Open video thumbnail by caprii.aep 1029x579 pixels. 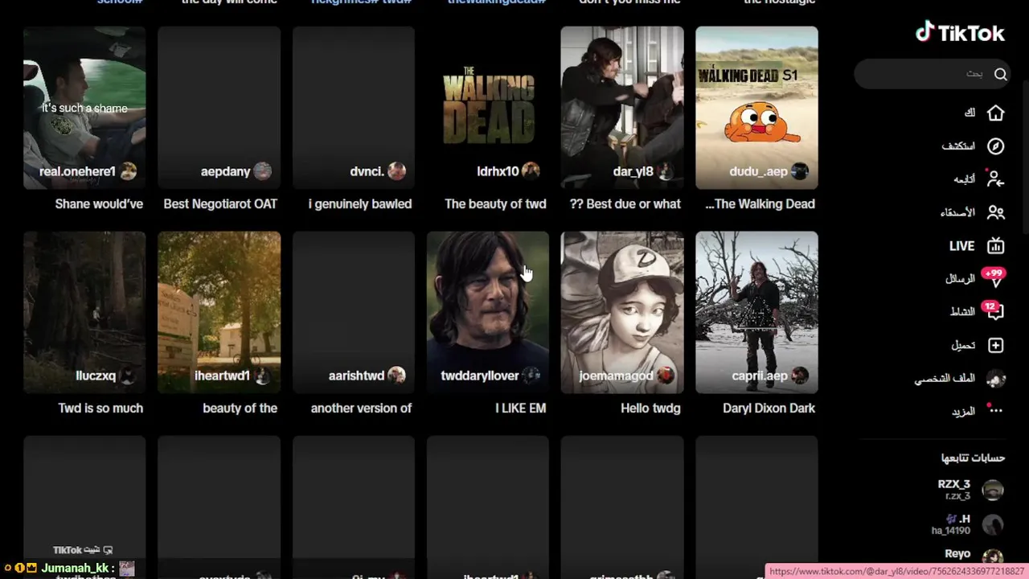click(x=756, y=312)
